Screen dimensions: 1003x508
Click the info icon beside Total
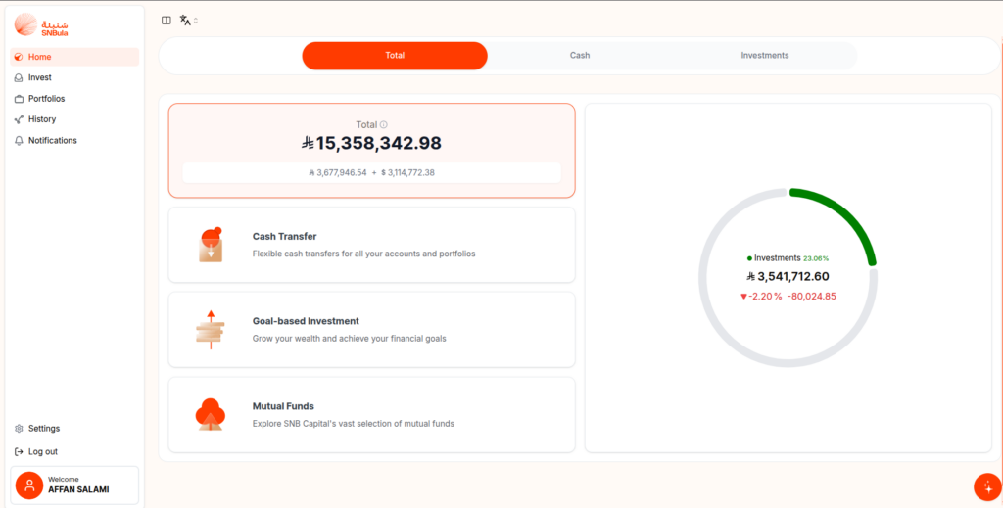coord(384,125)
